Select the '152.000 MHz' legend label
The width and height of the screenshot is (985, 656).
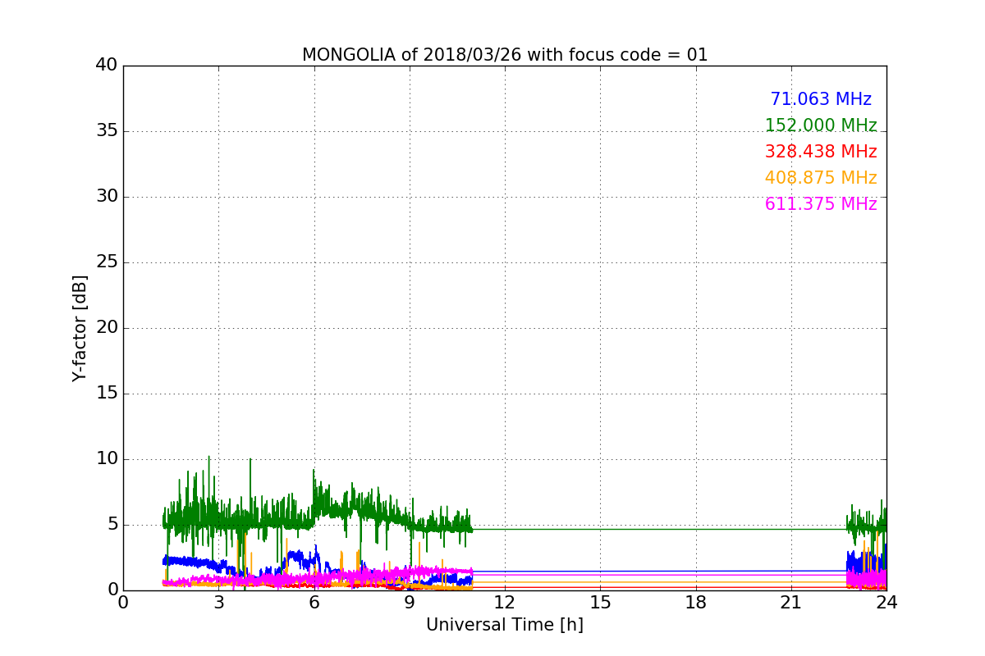point(821,125)
